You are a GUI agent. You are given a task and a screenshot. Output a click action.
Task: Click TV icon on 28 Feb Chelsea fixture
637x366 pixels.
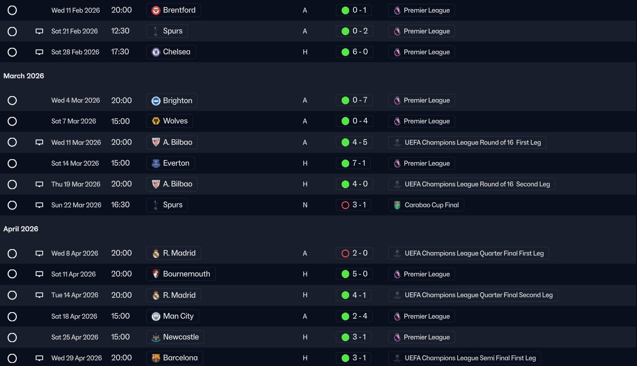click(39, 52)
